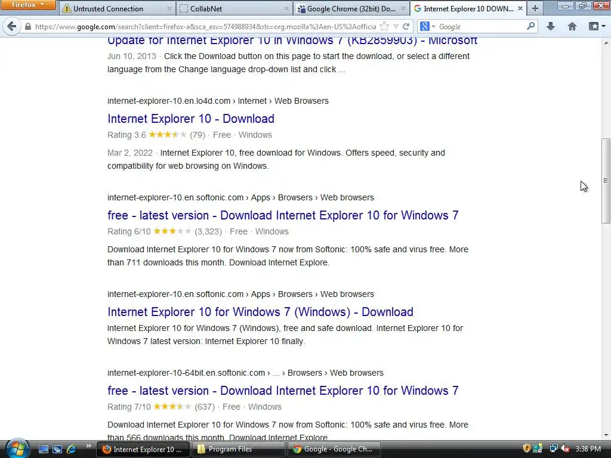611x458 pixels.
Task: Bookmark this page with the star icon
Action: tap(384, 26)
